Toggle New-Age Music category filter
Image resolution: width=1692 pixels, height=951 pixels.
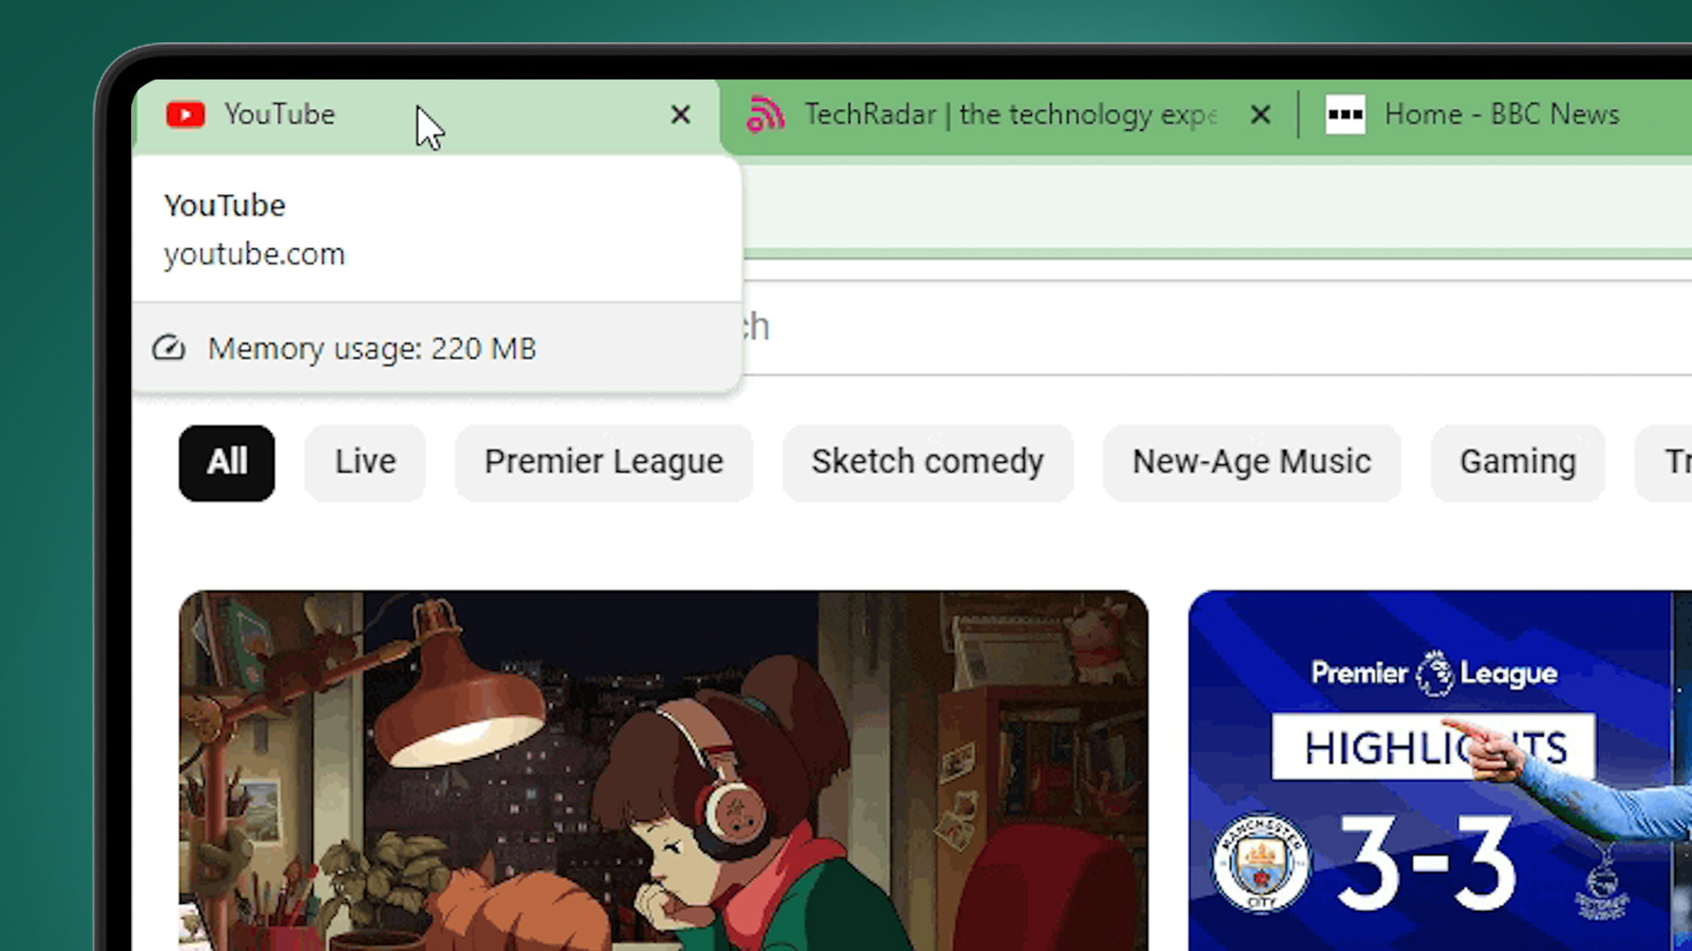point(1250,462)
